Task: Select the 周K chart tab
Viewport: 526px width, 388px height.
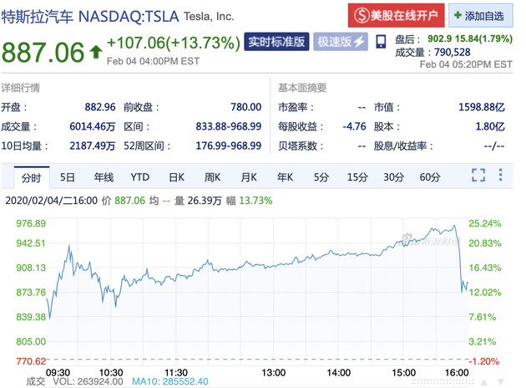Action: (212, 176)
